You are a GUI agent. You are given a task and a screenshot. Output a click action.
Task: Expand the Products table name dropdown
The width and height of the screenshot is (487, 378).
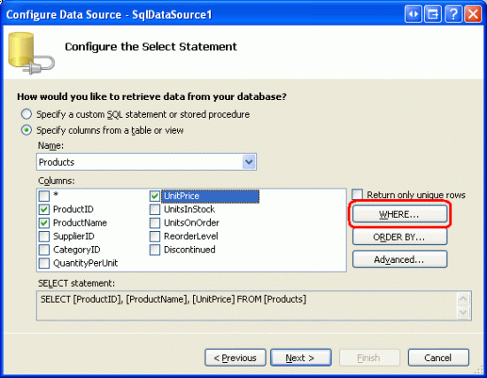click(249, 162)
